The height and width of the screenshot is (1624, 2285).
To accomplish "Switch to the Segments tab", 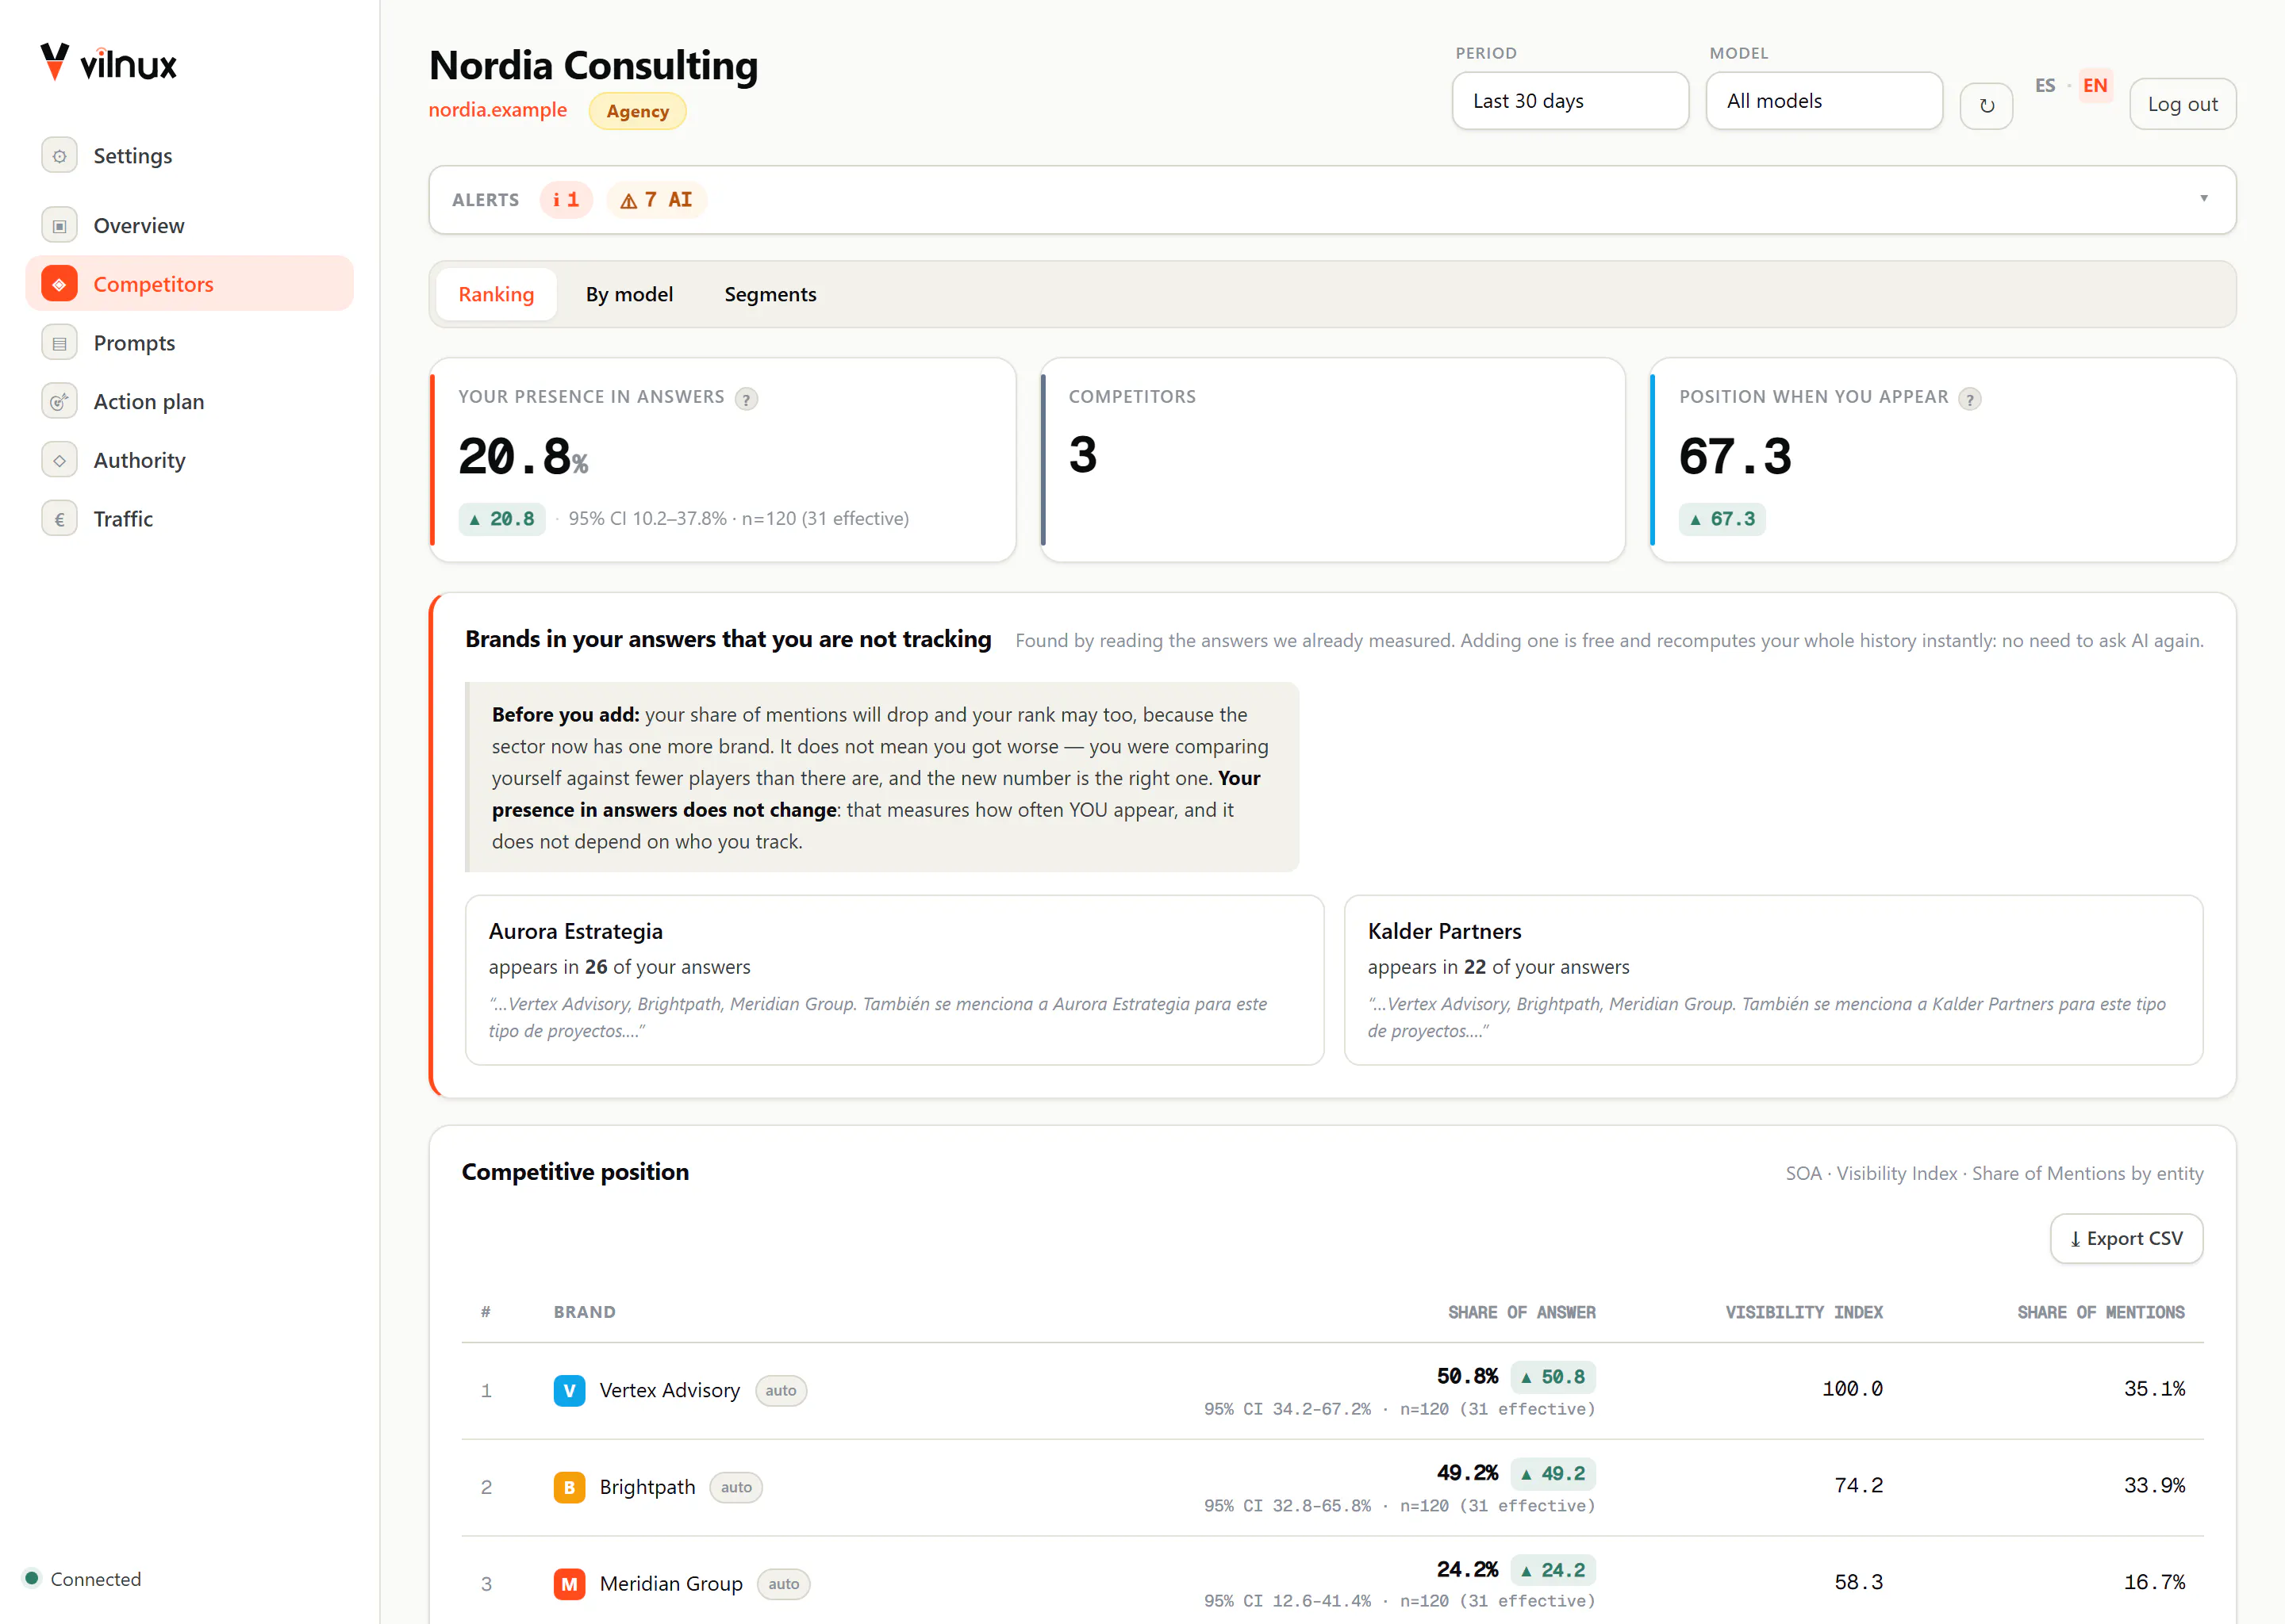I will pyautogui.click(x=770, y=294).
